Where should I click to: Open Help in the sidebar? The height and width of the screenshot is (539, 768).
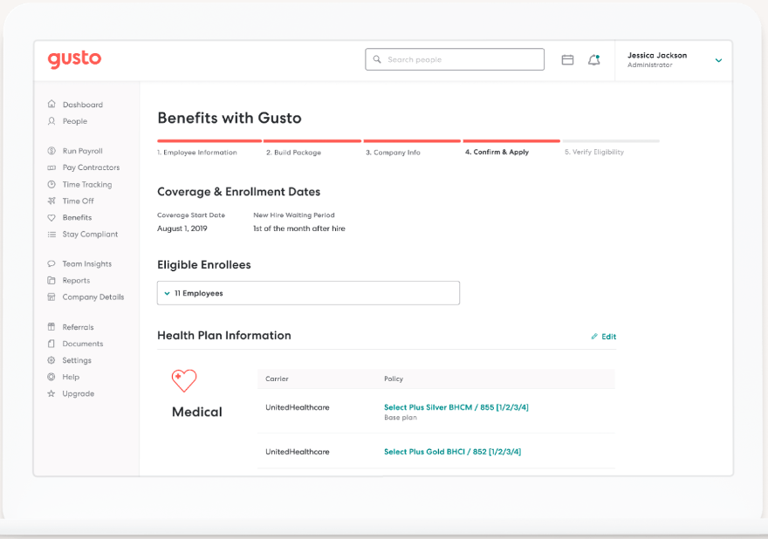click(71, 377)
